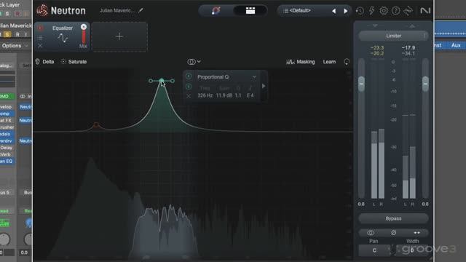Open the preset list icon beside Default
This screenshot has height=262, width=466.
[285, 11]
